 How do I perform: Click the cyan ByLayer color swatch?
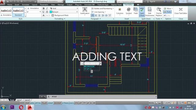tap(51, 12)
